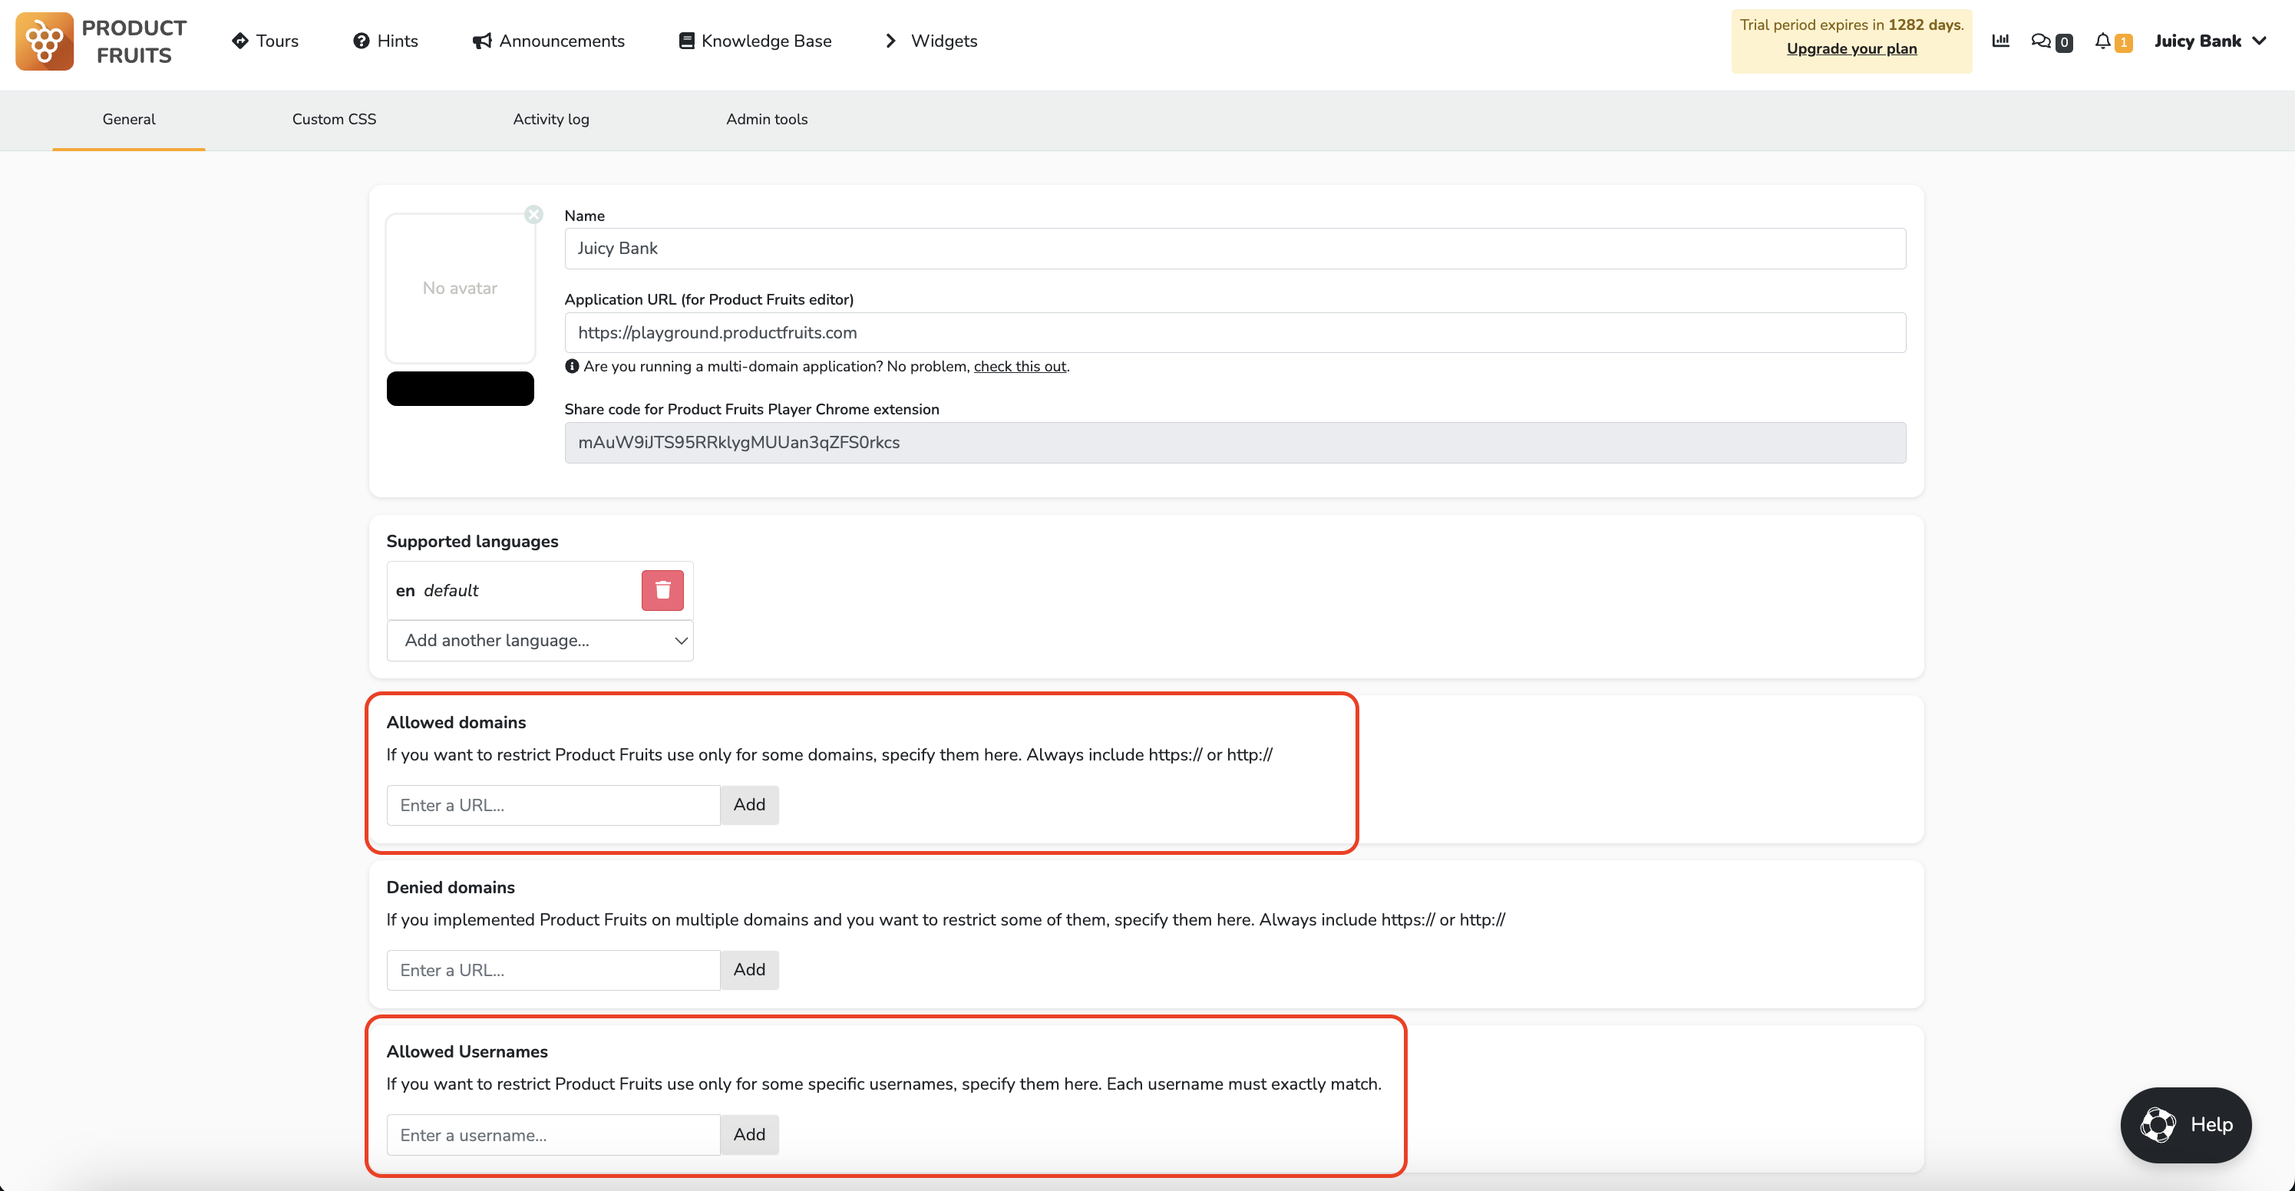
Task: Open the Hints menu
Action: (x=385, y=41)
